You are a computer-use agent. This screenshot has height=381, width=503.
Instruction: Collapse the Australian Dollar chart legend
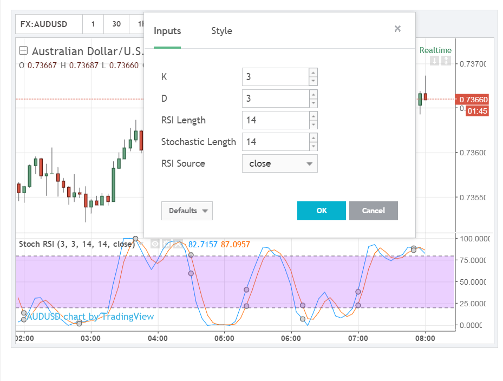coord(23,50)
